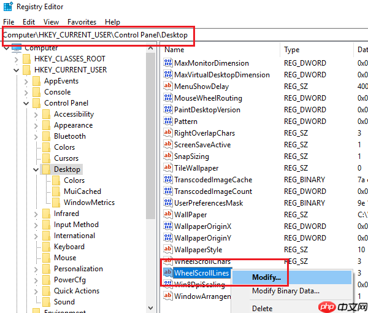Select the Mouse key in the tree
The width and height of the screenshot is (368, 313).
click(x=65, y=258)
